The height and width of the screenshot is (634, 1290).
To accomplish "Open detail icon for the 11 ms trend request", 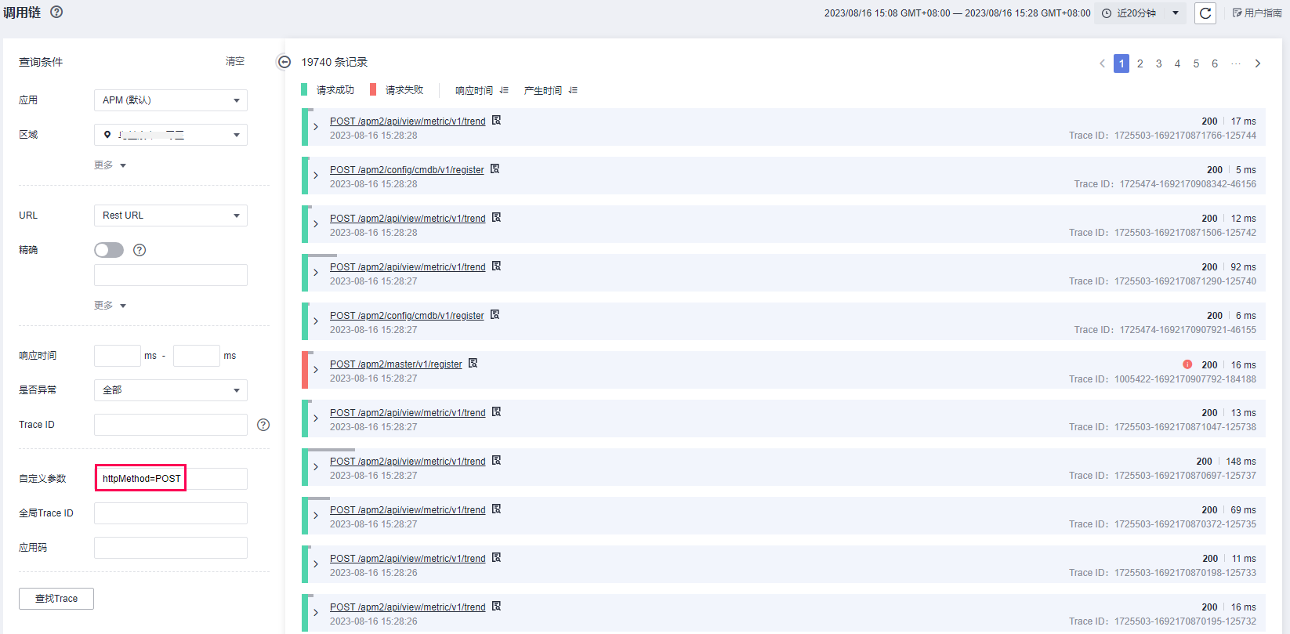I will (x=496, y=558).
